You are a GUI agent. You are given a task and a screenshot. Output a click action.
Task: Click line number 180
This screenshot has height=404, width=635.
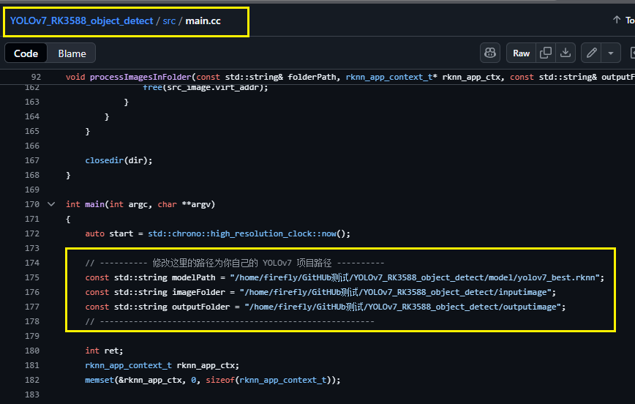[32, 351]
